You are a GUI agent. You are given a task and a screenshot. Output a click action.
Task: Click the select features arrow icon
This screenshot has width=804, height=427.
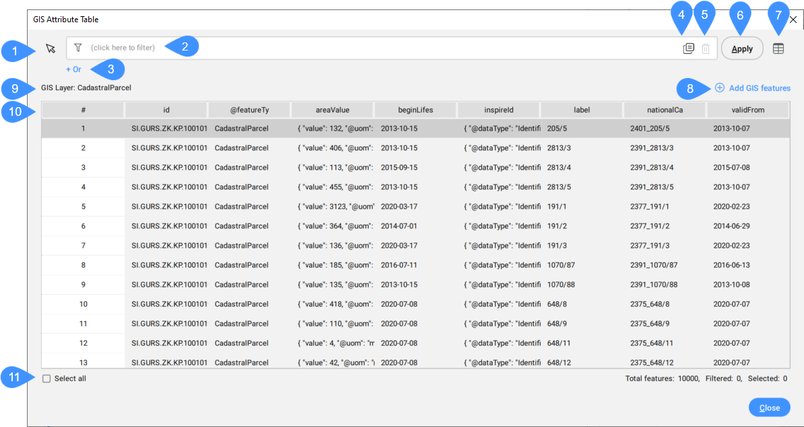coord(51,48)
